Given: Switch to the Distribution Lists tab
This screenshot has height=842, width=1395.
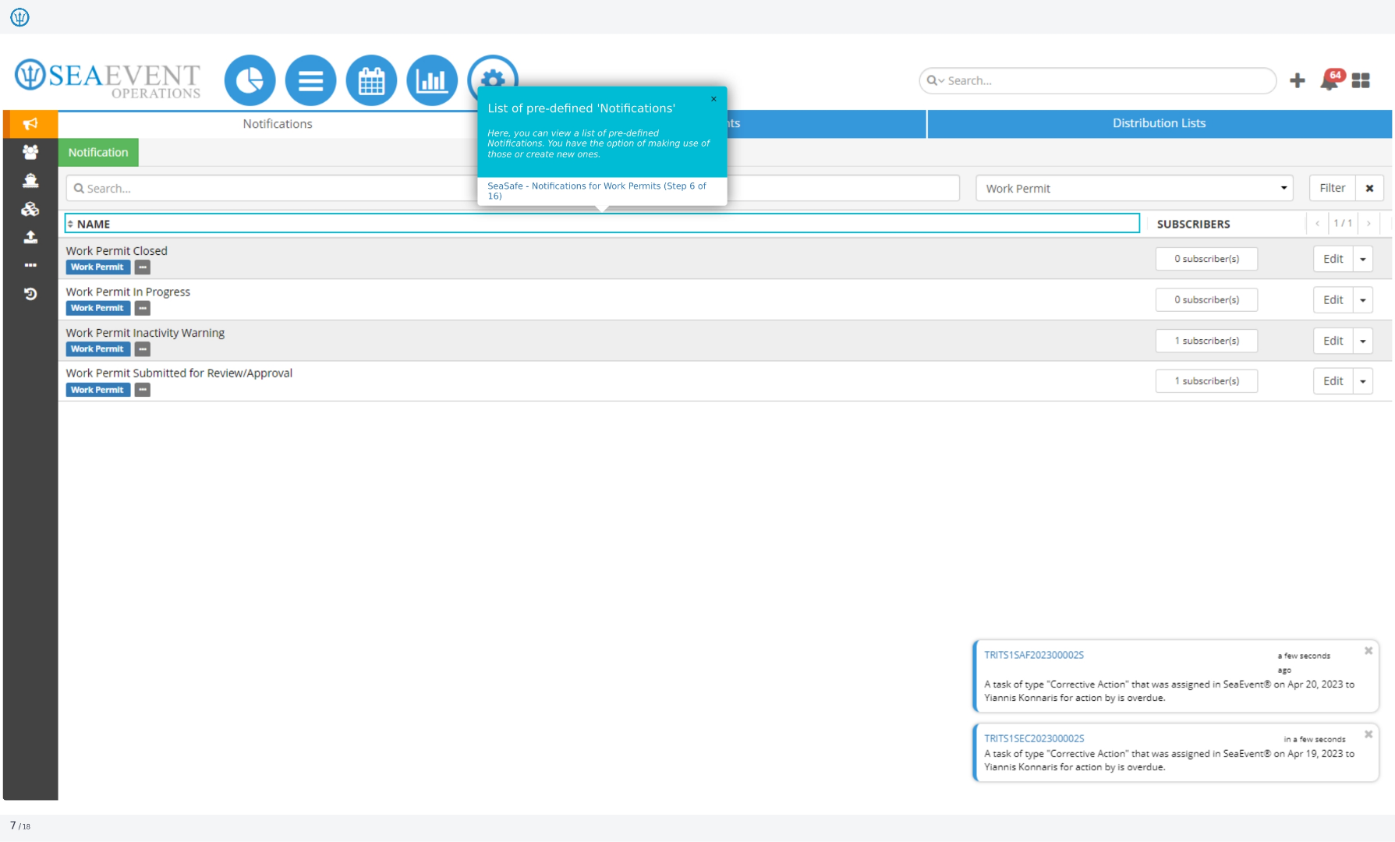Looking at the screenshot, I should (1160, 123).
